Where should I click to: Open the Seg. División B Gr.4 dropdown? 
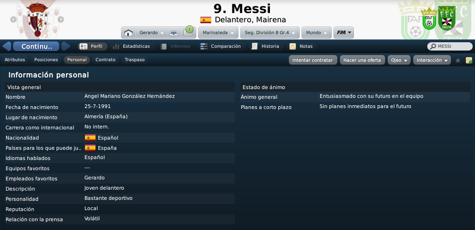(270, 33)
